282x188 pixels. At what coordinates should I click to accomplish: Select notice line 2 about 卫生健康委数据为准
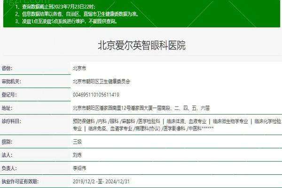pos(77,14)
